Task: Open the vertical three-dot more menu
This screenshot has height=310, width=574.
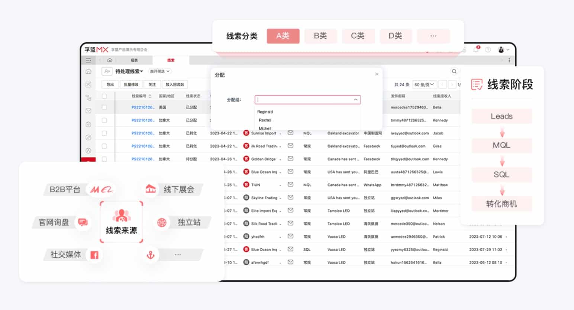Action: pos(509,60)
